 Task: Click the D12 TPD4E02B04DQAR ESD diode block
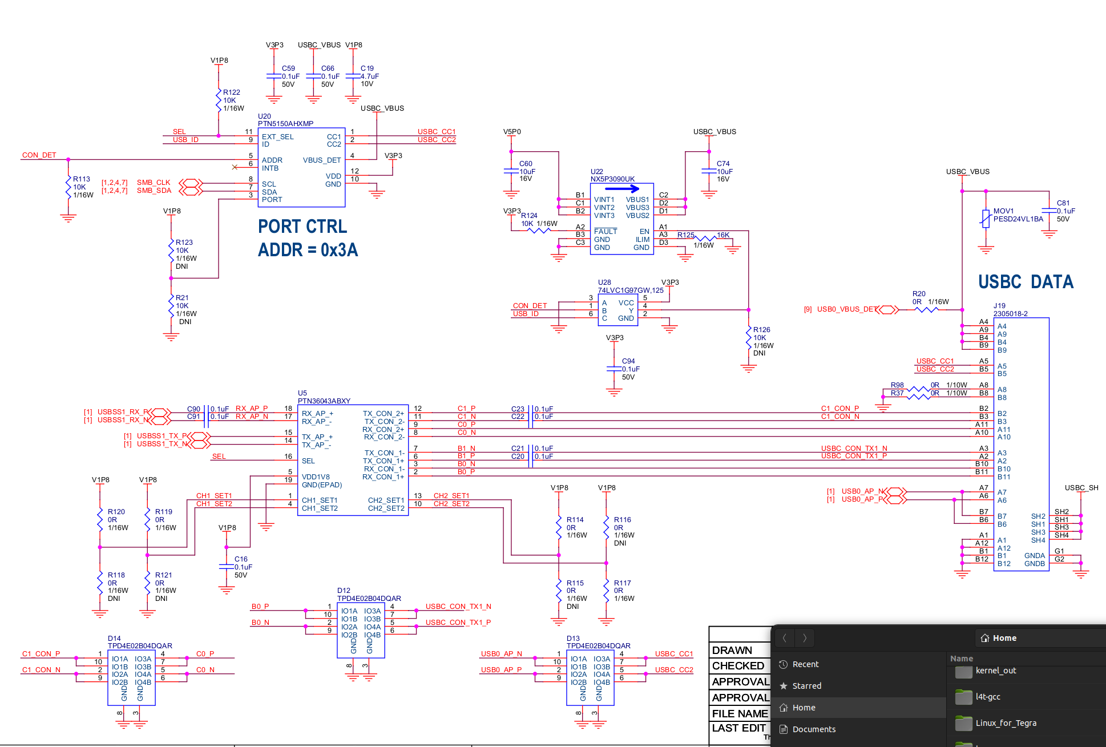(x=361, y=630)
